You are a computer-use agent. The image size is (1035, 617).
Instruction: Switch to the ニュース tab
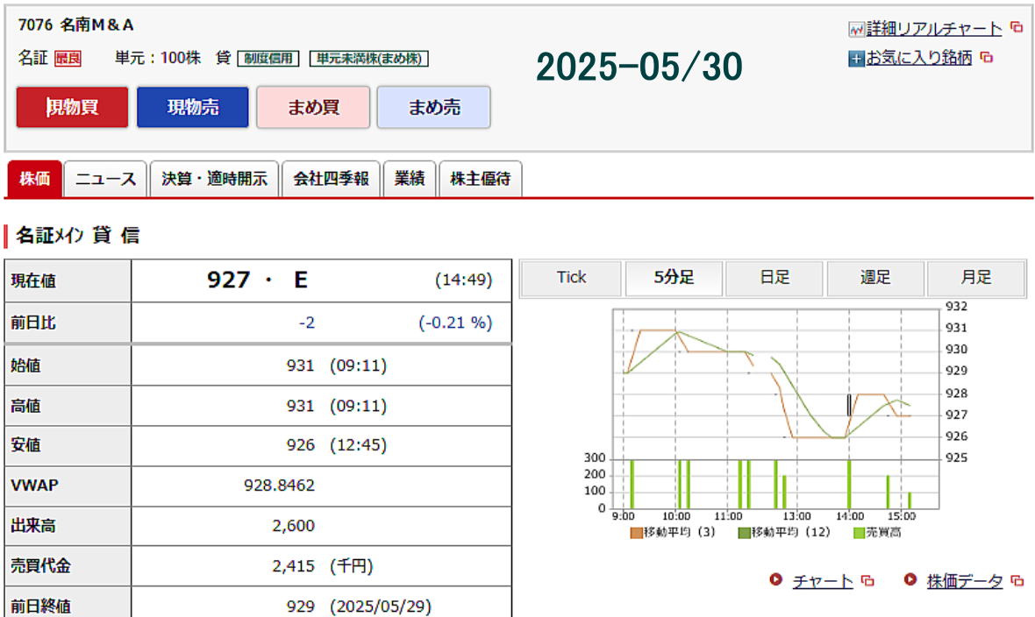tap(105, 179)
